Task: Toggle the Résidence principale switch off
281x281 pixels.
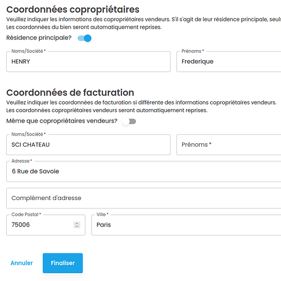Action: coord(84,38)
